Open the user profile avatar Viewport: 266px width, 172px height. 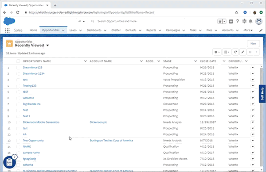(x=259, y=22)
